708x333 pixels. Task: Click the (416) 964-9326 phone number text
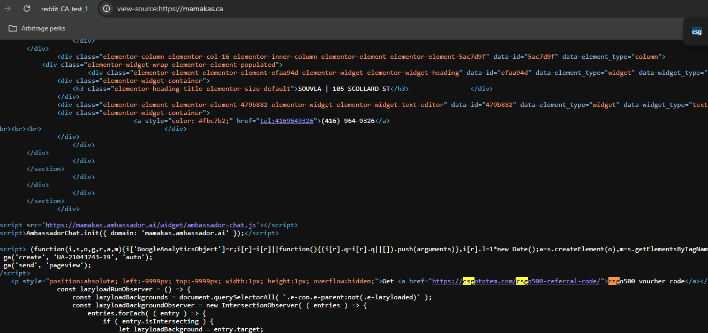pyautogui.click(x=348, y=121)
